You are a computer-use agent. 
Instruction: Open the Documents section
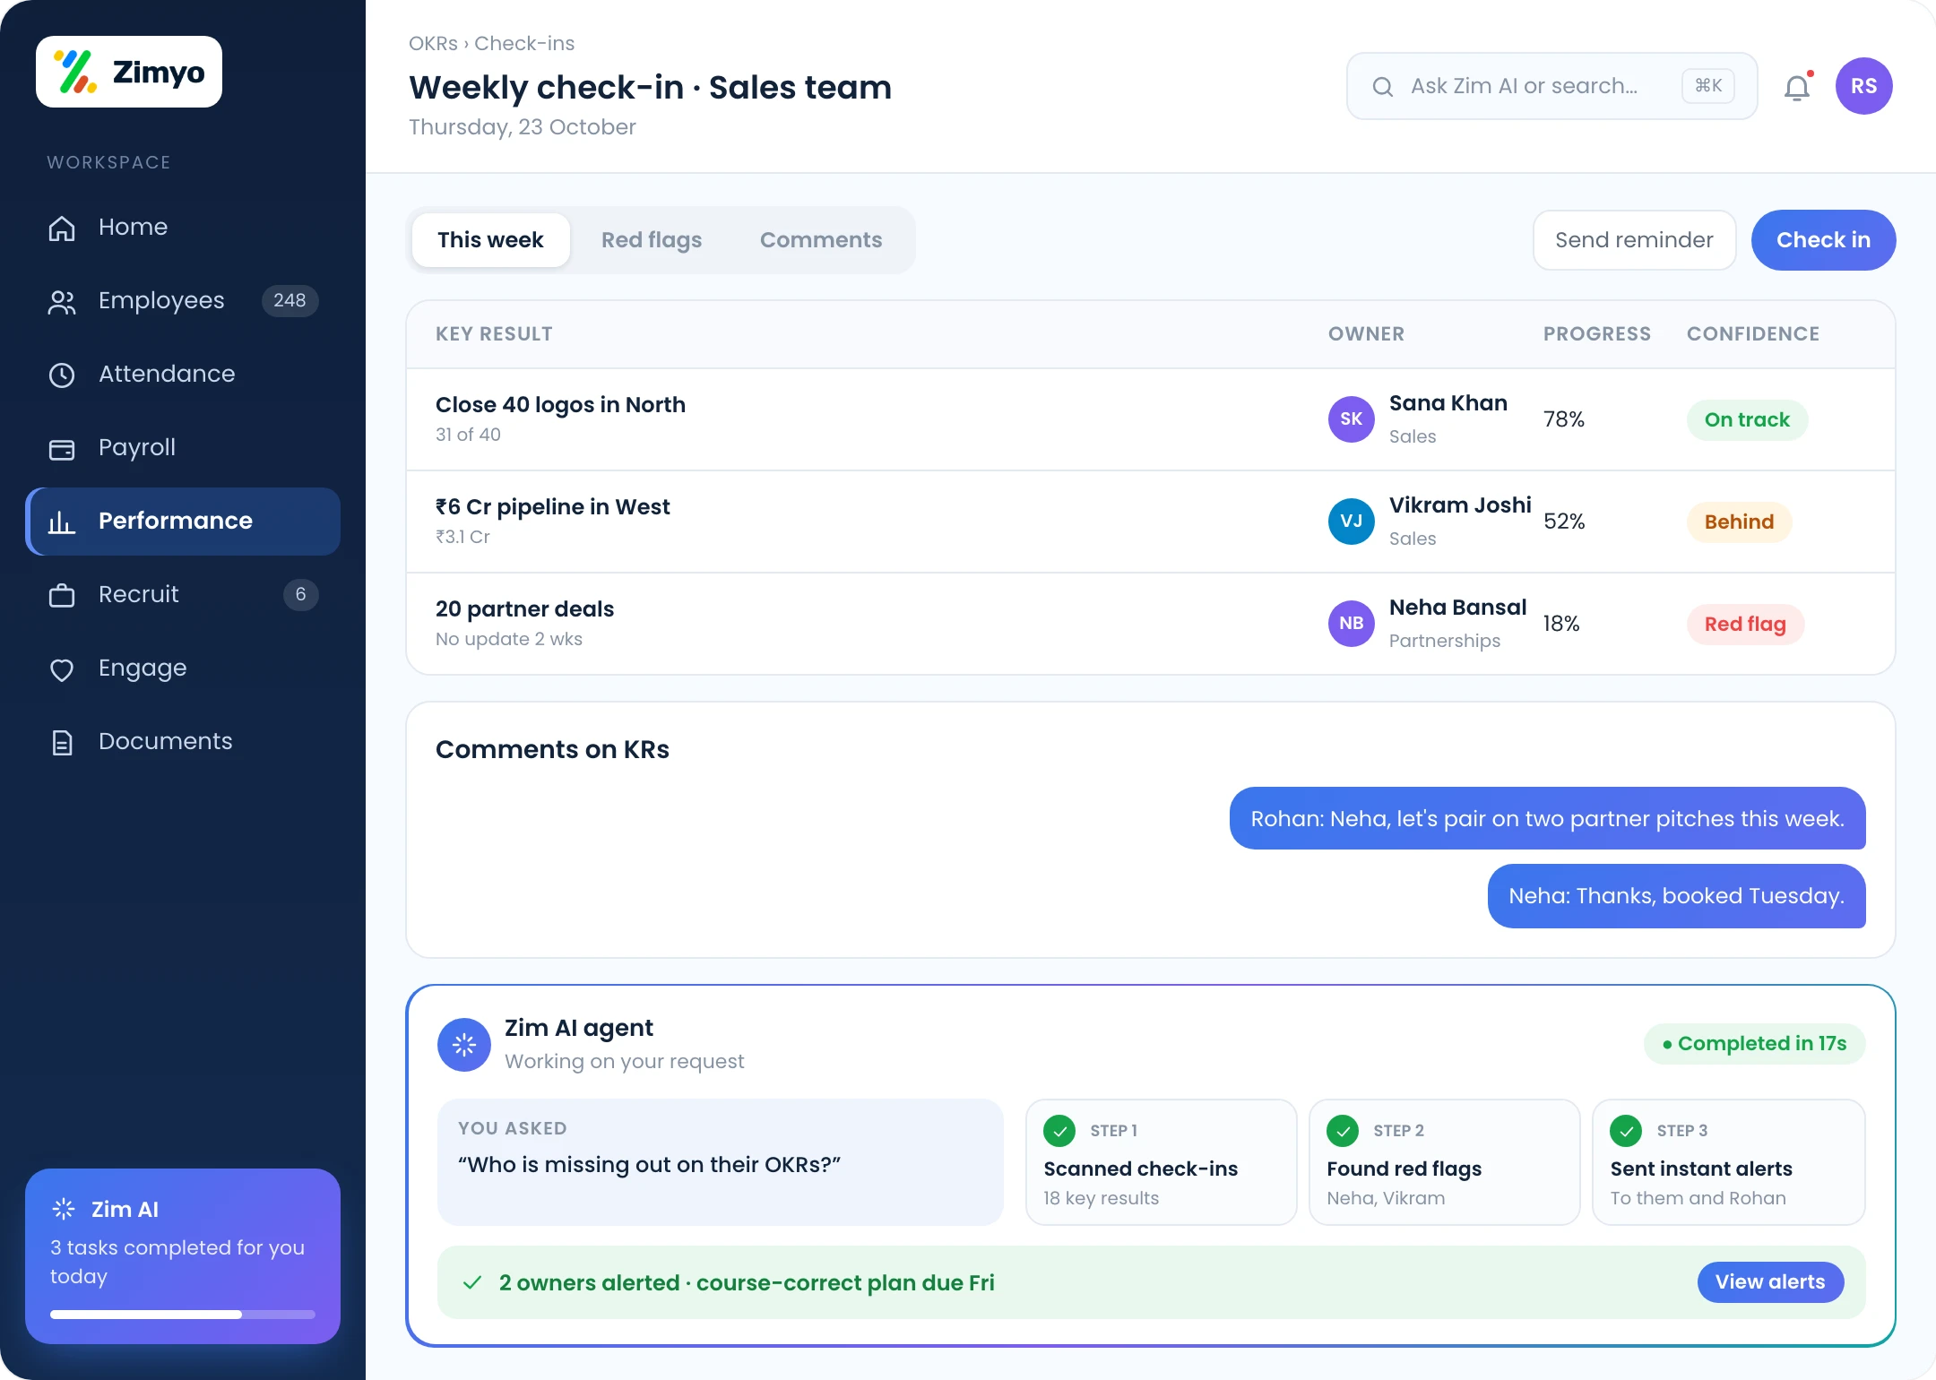click(183, 741)
